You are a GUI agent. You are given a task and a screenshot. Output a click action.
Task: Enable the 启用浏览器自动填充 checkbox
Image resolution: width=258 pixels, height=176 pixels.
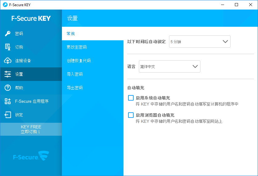131,115
